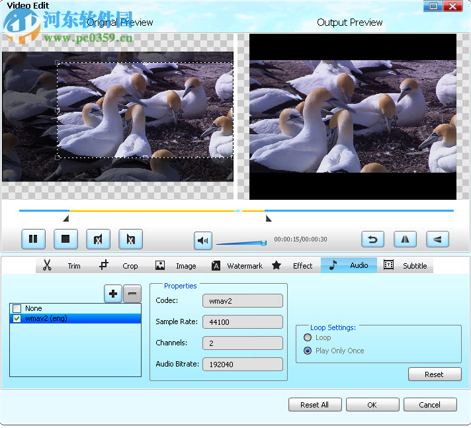Click the Output Preview video

(x=353, y=116)
